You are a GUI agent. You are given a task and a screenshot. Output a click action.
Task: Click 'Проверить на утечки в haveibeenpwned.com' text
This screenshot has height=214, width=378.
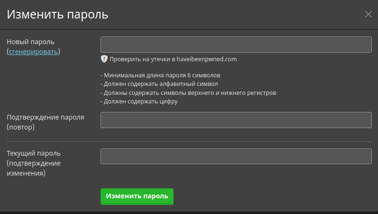click(173, 59)
